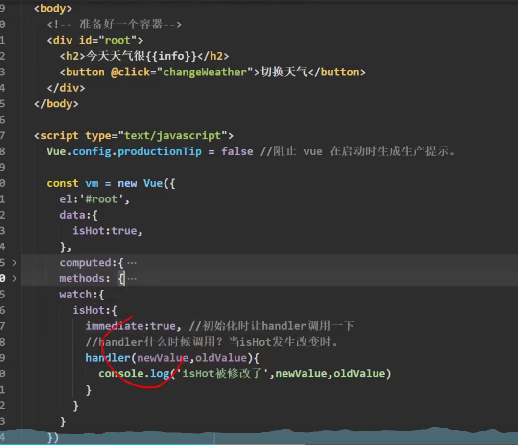This screenshot has width=518, height=445.
Task: Click the {{info}} interpolation in the h2
Action: click(171, 56)
